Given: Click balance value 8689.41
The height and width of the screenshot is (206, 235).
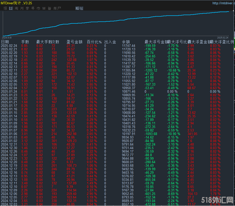Looking at the screenshot, I should click(127, 201).
